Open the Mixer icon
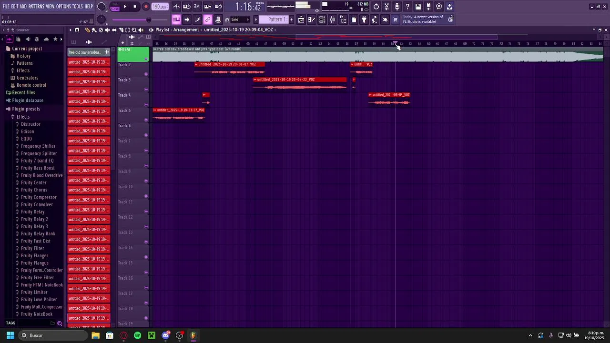The width and height of the screenshot is (610, 343). [x=333, y=20]
